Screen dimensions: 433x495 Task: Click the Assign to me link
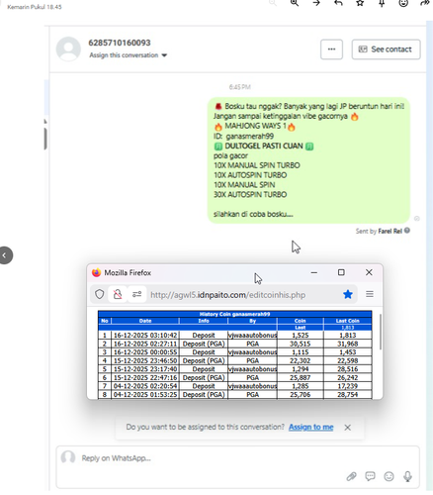310,427
